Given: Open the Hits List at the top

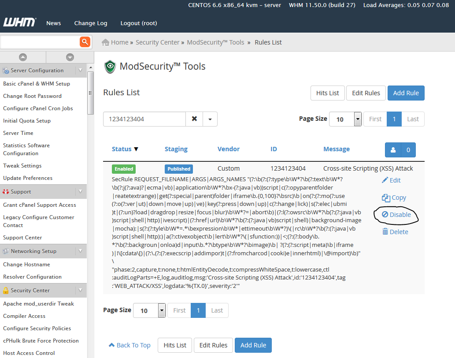Looking at the screenshot, I should (x=328, y=93).
